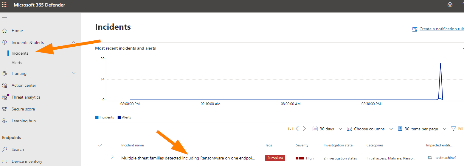Viewport: 464px width, 166px height.
Task: Open the settings gear icon
Action: 450,5
